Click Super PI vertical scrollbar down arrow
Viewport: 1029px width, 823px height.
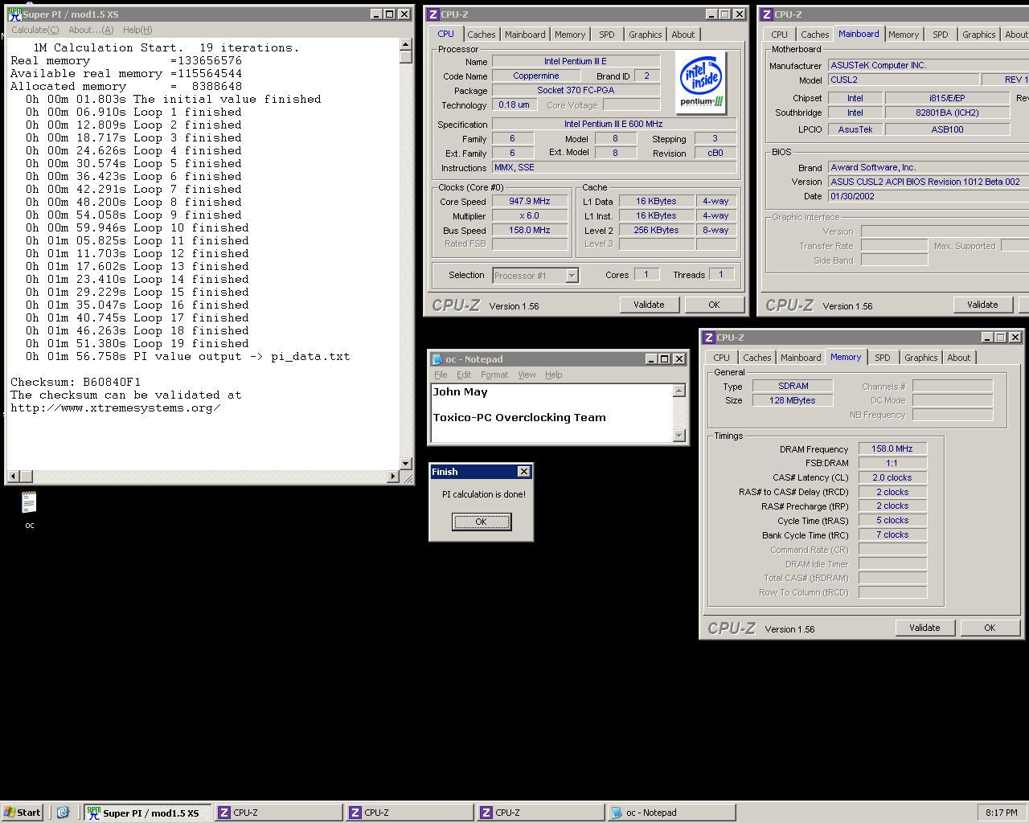(x=406, y=464)
